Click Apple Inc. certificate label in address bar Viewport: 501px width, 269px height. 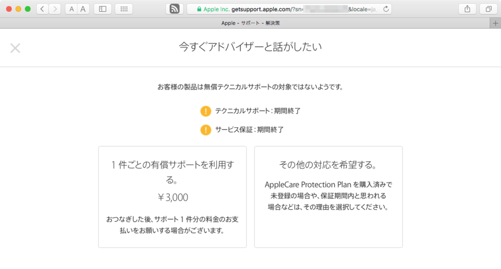(217, 9)
